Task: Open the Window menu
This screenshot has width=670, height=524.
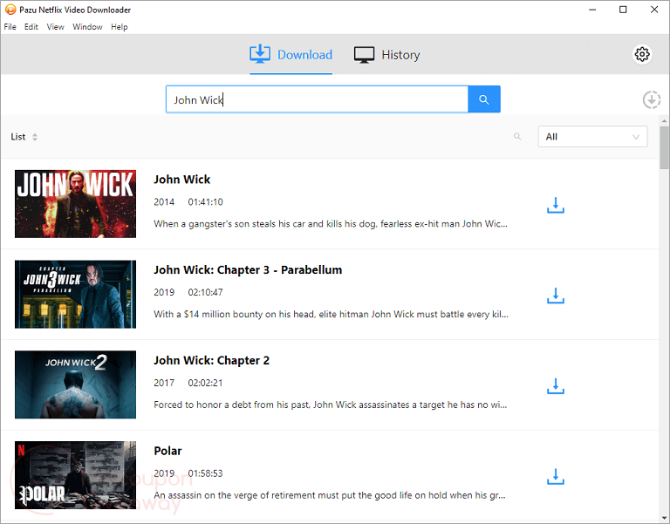Action: pos(87,26)
